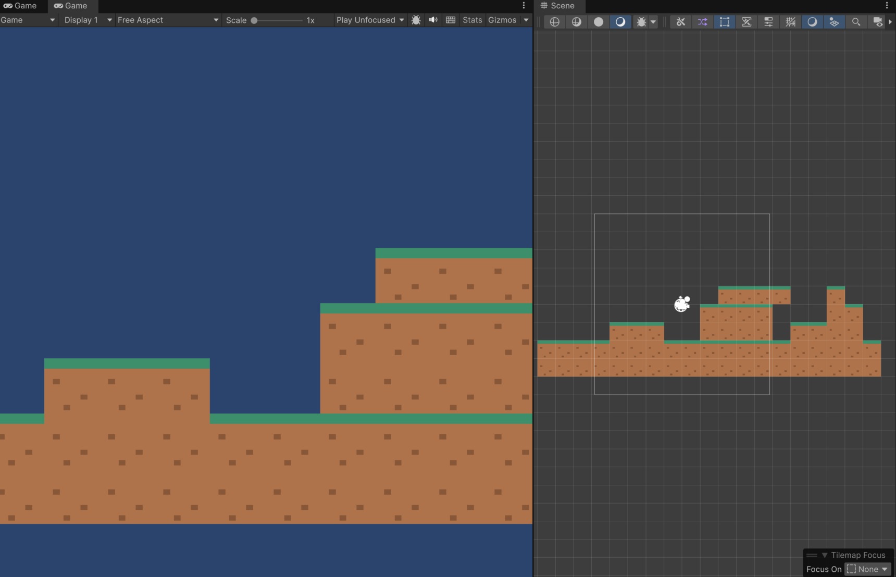The image size is (896, 577).
Task: Click the Stats button
Action: click(x=472, y=20)
